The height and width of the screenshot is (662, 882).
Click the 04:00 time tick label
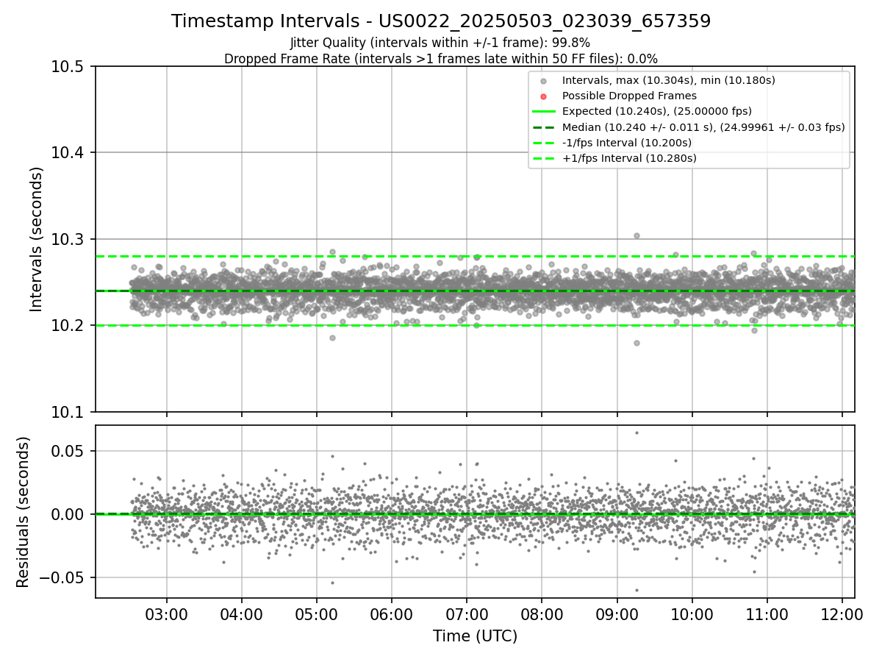pyautogui.click(x=242, y=615)
